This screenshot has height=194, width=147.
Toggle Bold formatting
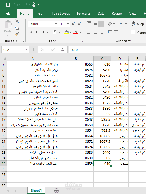tap(30, 32)
